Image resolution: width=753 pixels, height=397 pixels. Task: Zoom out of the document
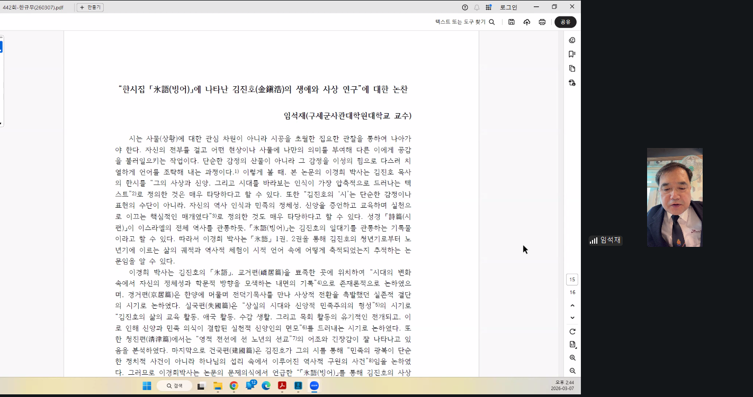coord(572,371)
